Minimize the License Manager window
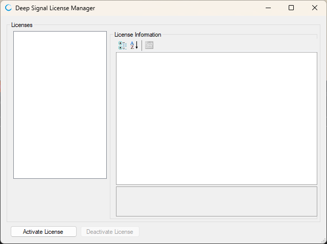This screenshot has width=327, height=244. pyautogui.click(x=267, y=8)
